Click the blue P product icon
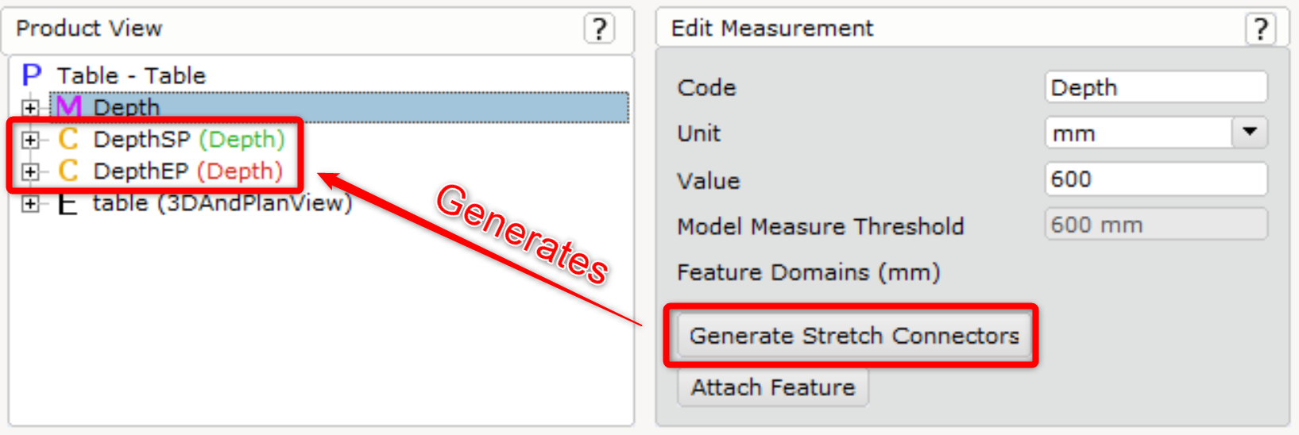 coord(32,75)
